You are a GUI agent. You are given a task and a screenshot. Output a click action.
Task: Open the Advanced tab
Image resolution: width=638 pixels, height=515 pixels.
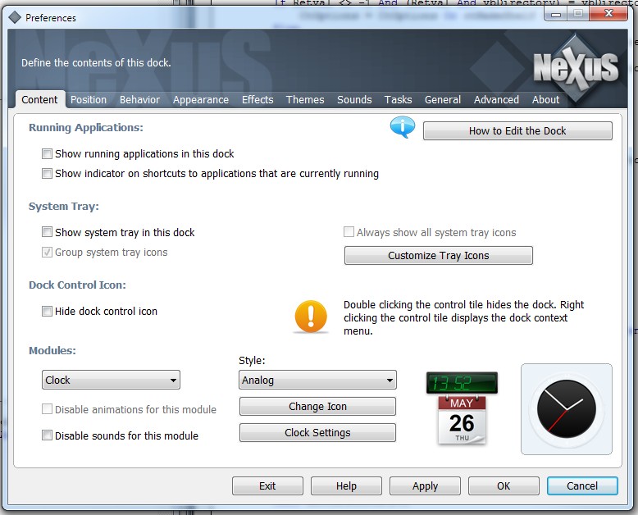click(x=496, y=100)
